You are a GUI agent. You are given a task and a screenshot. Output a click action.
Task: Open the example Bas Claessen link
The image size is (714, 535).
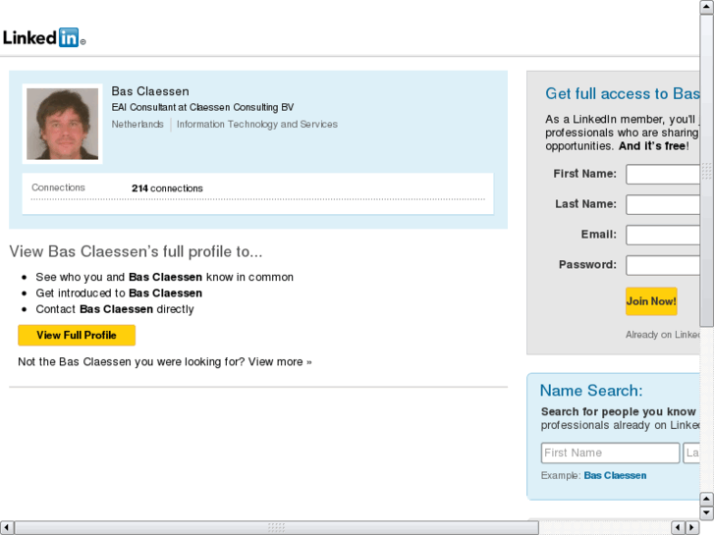pyautogui.click(x=615, y=476)
